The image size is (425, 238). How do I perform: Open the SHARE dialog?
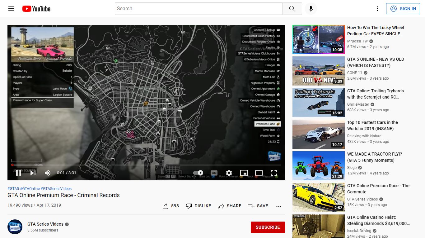230,206
